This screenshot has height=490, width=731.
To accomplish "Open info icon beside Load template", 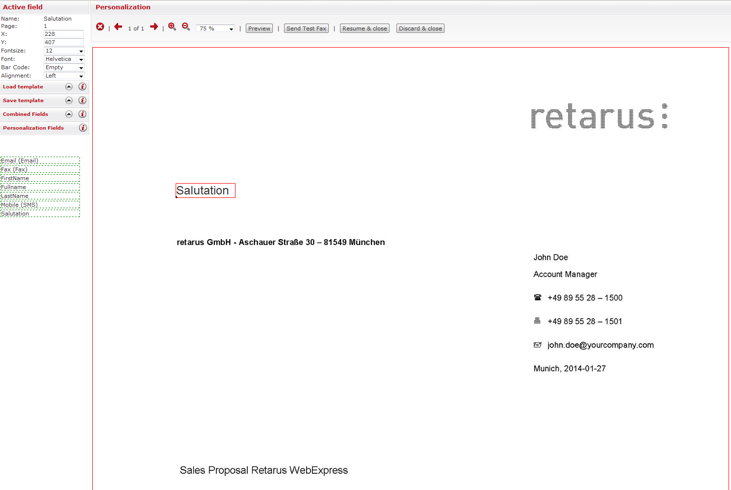I will [82, 87].
